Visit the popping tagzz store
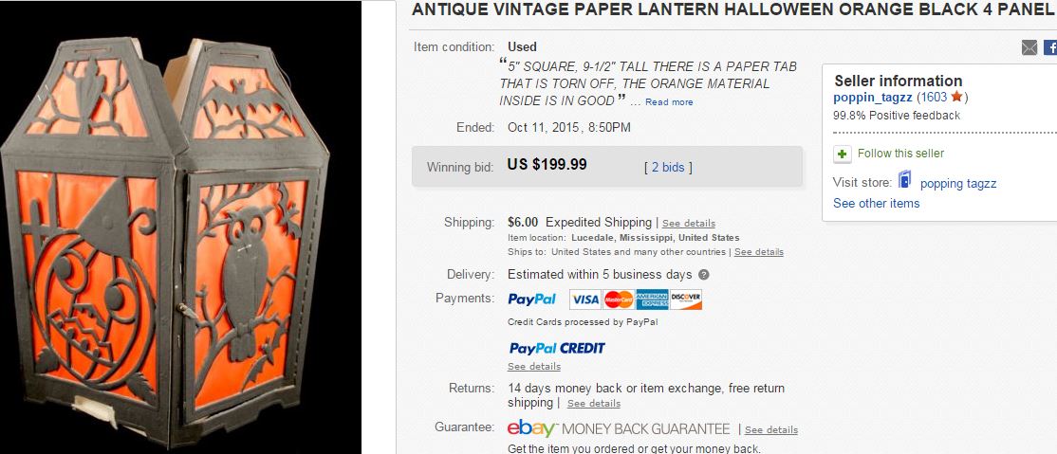Viewport: 1057px width, 454px height. point(958,183)
